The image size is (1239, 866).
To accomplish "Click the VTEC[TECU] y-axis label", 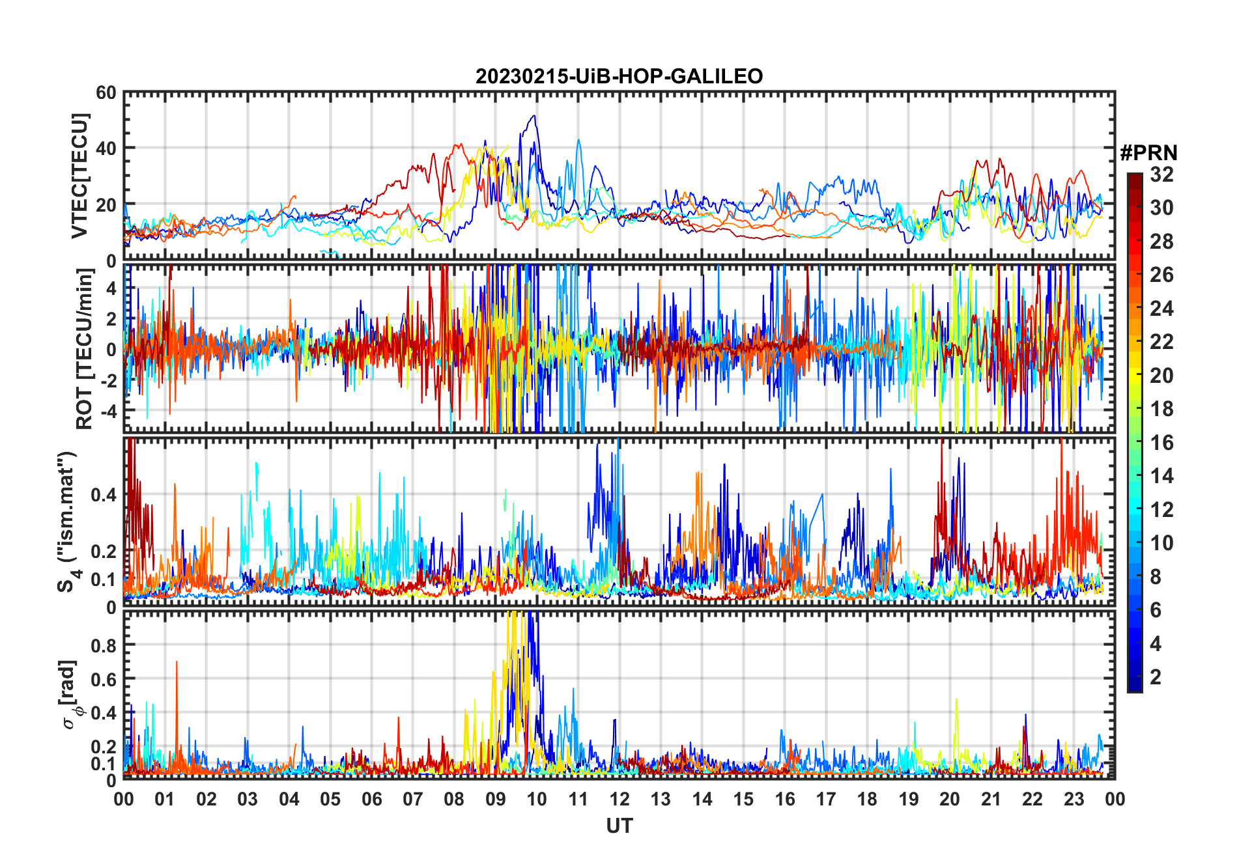I will pos(79,176).
